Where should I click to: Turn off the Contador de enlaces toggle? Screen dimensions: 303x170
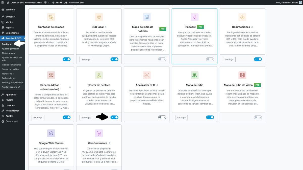click(67, 59)
